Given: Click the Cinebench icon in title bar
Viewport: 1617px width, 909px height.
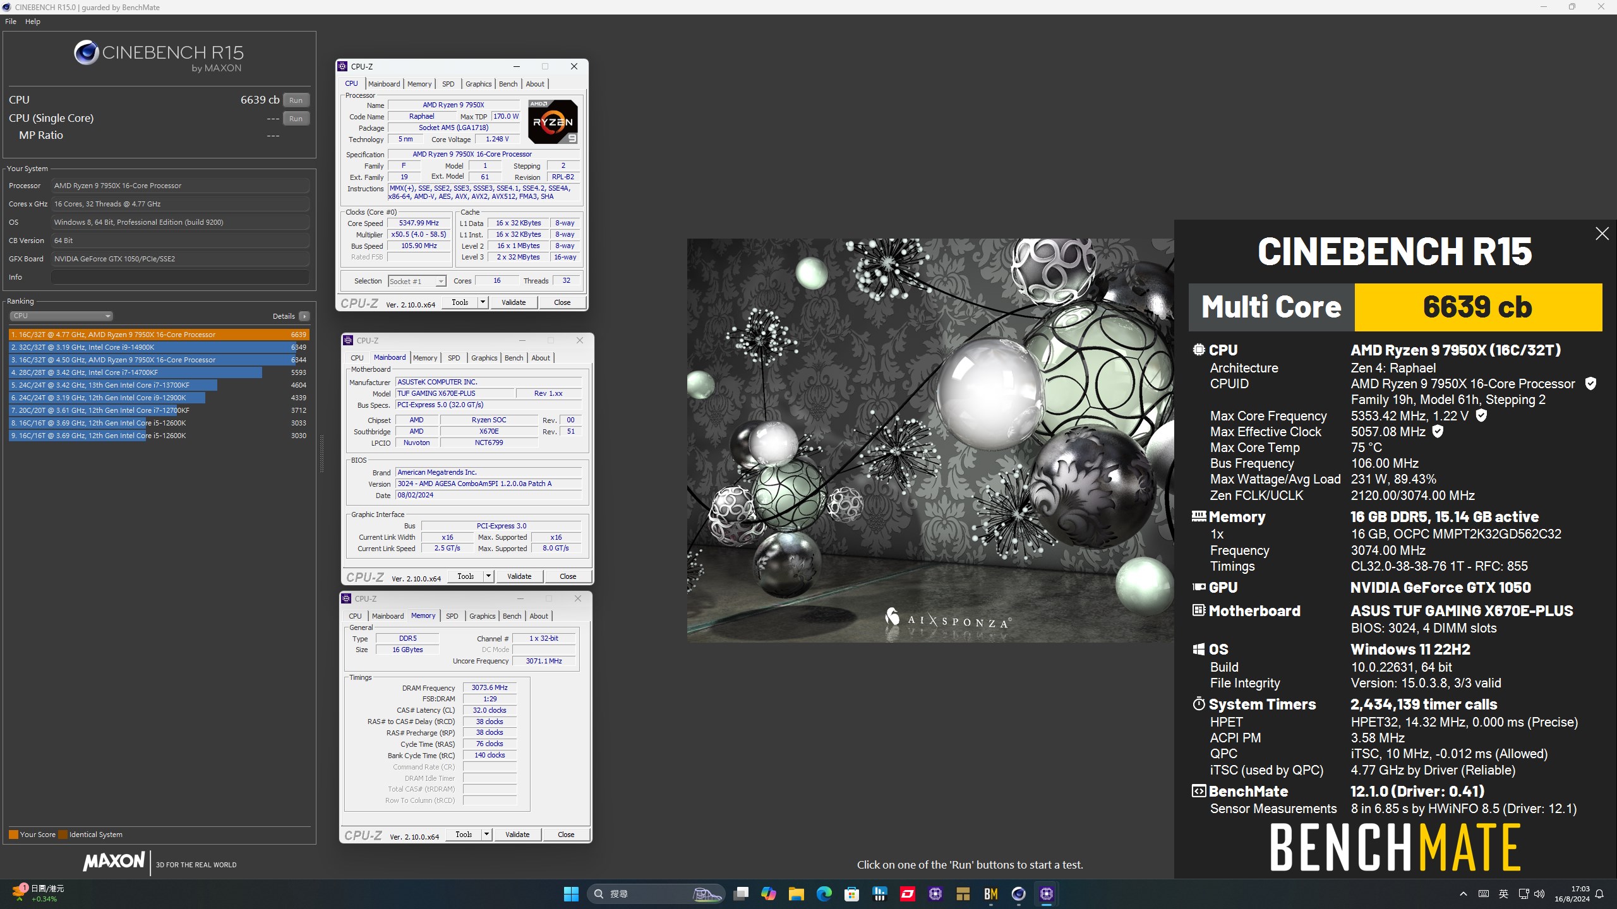Looking at the screenshot, I should point(7,7).
